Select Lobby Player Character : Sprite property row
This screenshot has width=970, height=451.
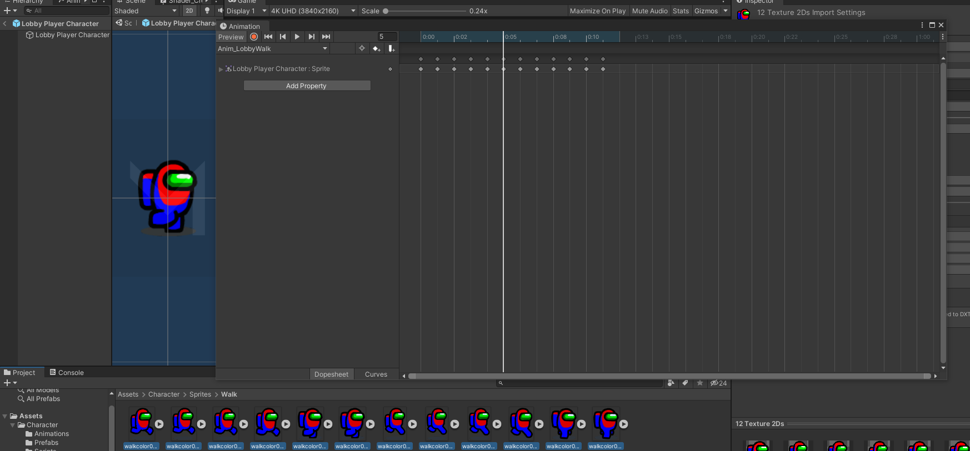[307, 69]
